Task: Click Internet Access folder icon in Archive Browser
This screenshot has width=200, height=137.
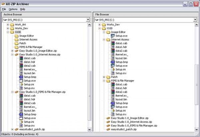Action: [x=16, y=40]
